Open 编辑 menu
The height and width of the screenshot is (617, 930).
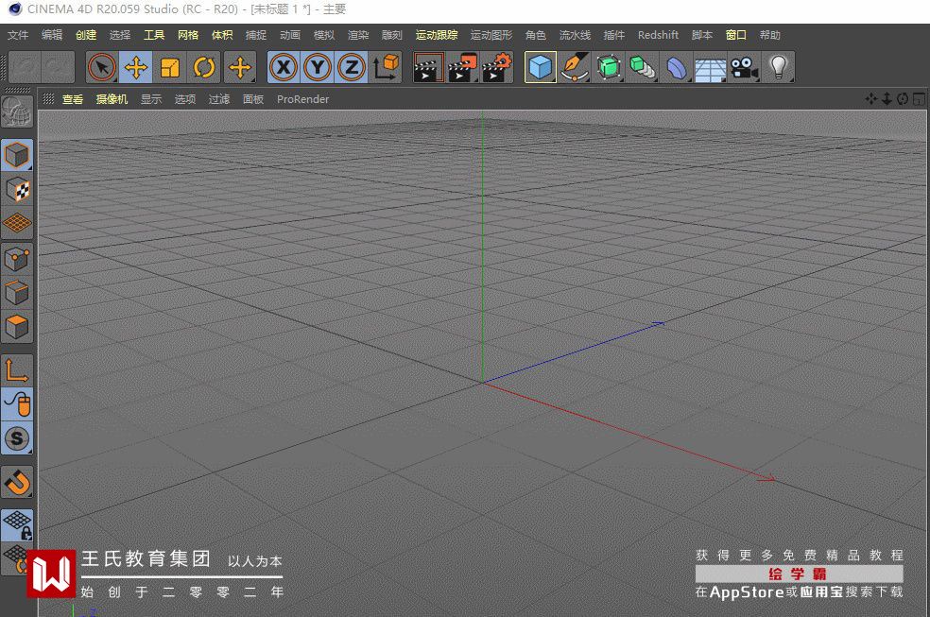52,35
